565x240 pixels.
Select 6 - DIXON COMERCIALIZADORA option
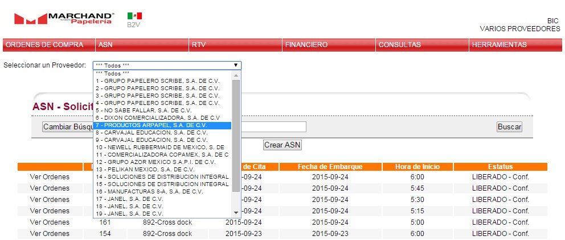pos(162,117)
